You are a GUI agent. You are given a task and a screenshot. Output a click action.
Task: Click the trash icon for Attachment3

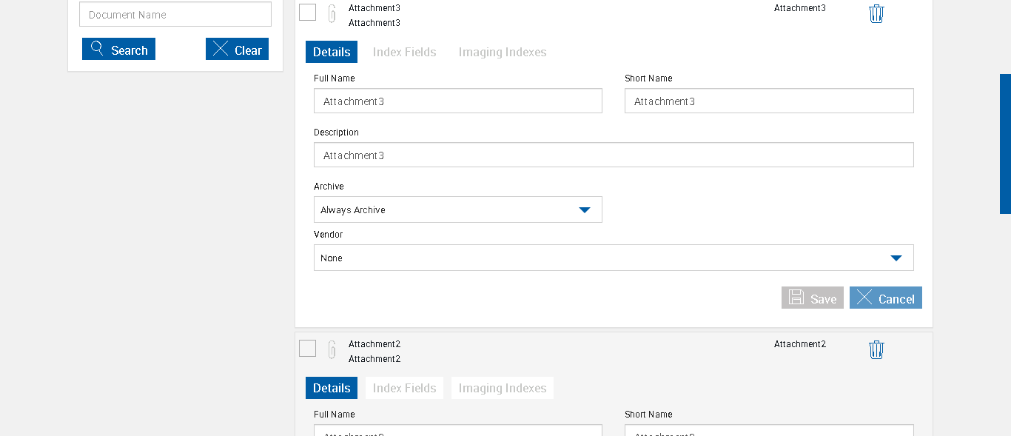[x=876, y=14]
